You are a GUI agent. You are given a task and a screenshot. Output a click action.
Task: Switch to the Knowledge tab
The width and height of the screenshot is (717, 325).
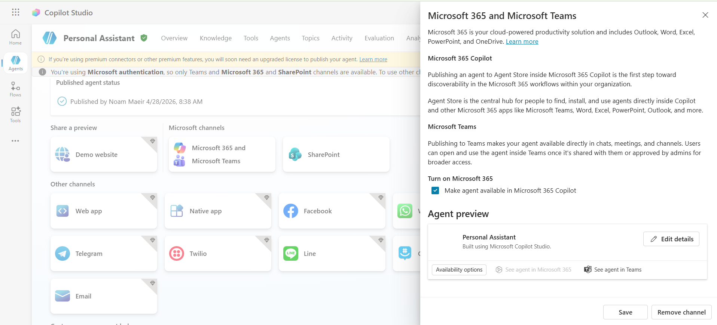[216, 38]
